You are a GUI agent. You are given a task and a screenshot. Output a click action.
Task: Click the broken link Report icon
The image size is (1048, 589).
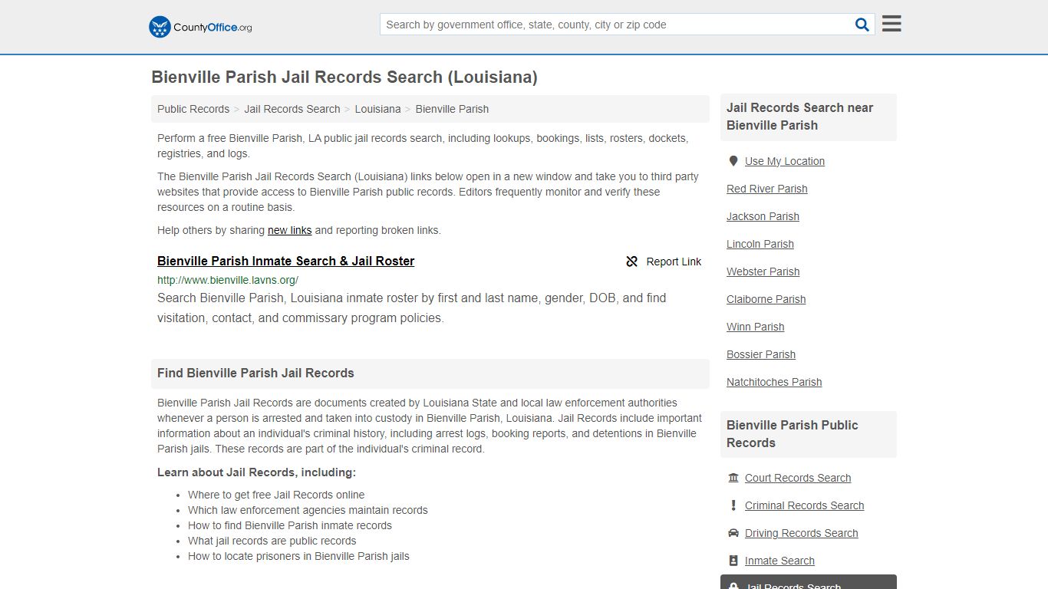tap(632, 262)
